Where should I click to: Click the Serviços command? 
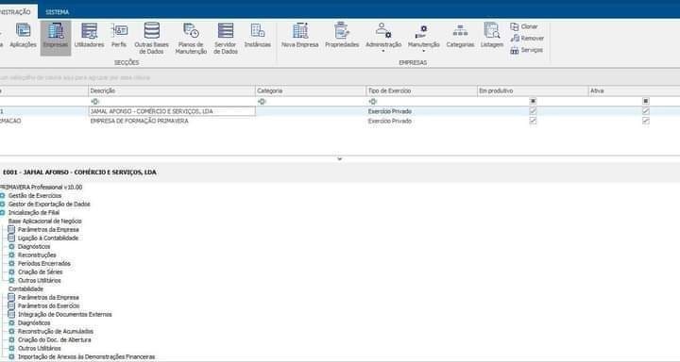point(526,50)
